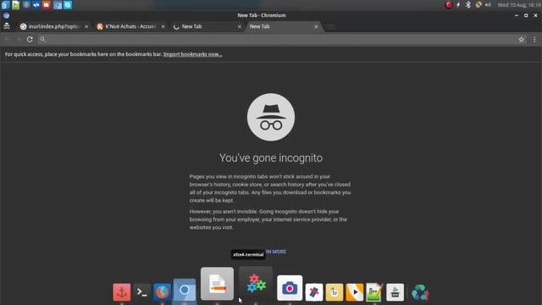The width and height of the screenshot is (542, 305).
Task: Click the blue window menu circle in titlebar
Action: pyautogui.click(x=6, y=15)
